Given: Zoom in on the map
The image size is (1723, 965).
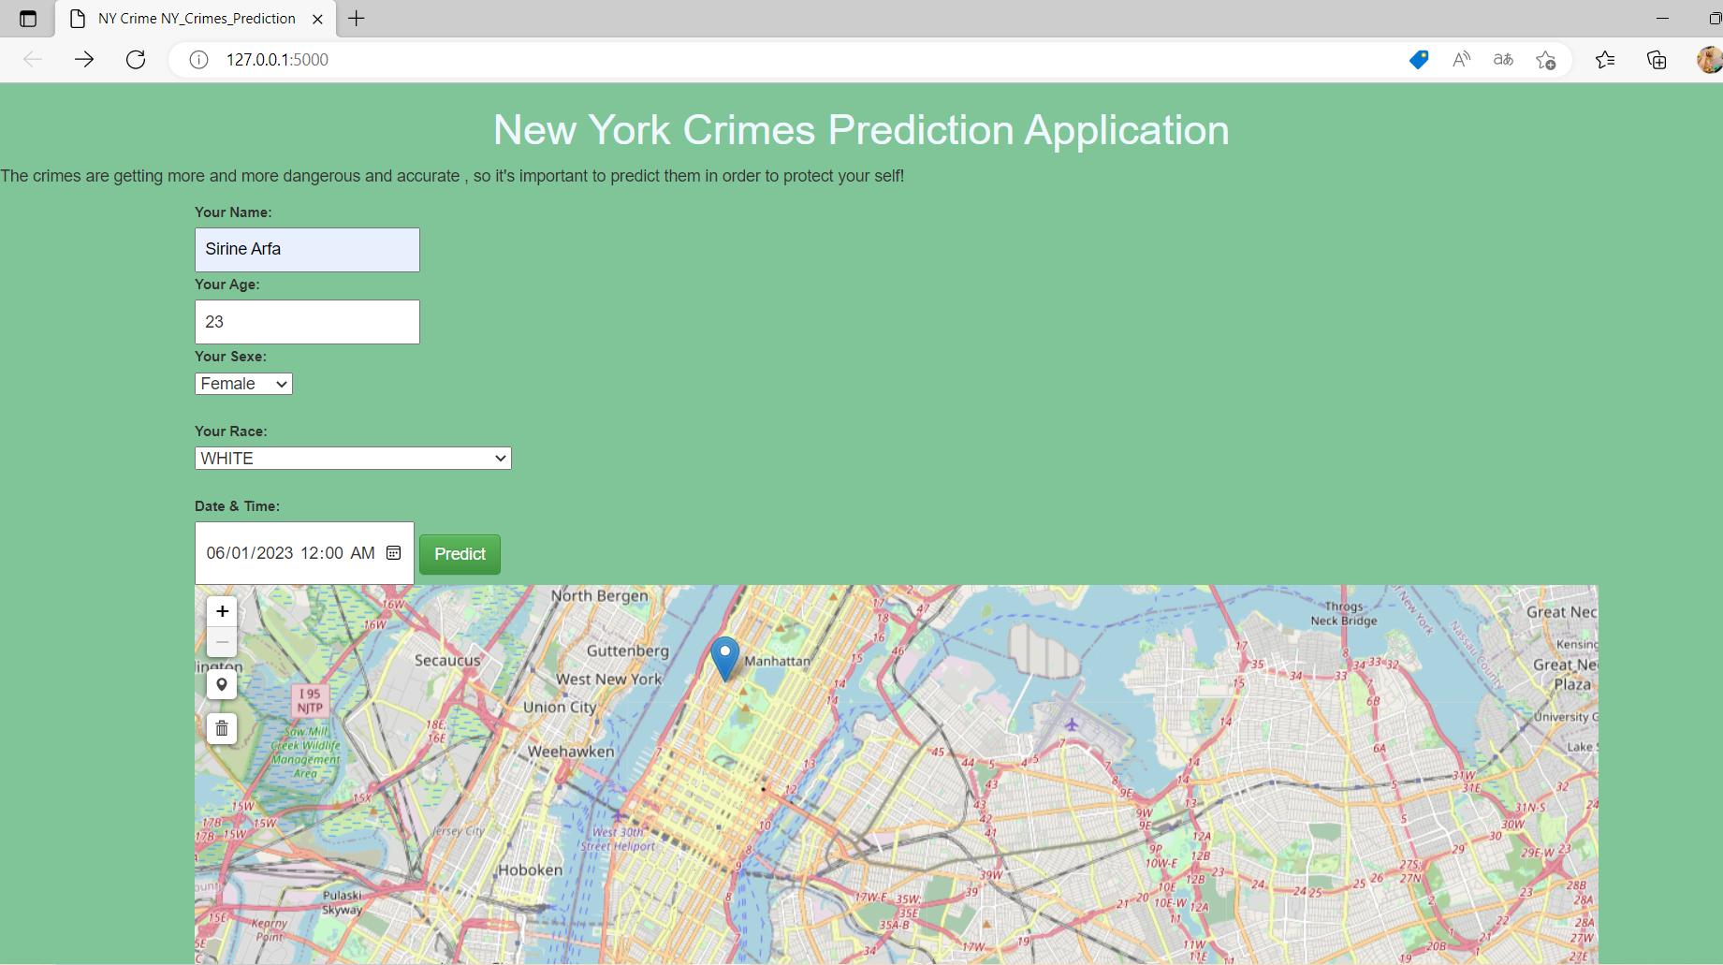Looking at the screenshot, I should (x=222, y=611).
